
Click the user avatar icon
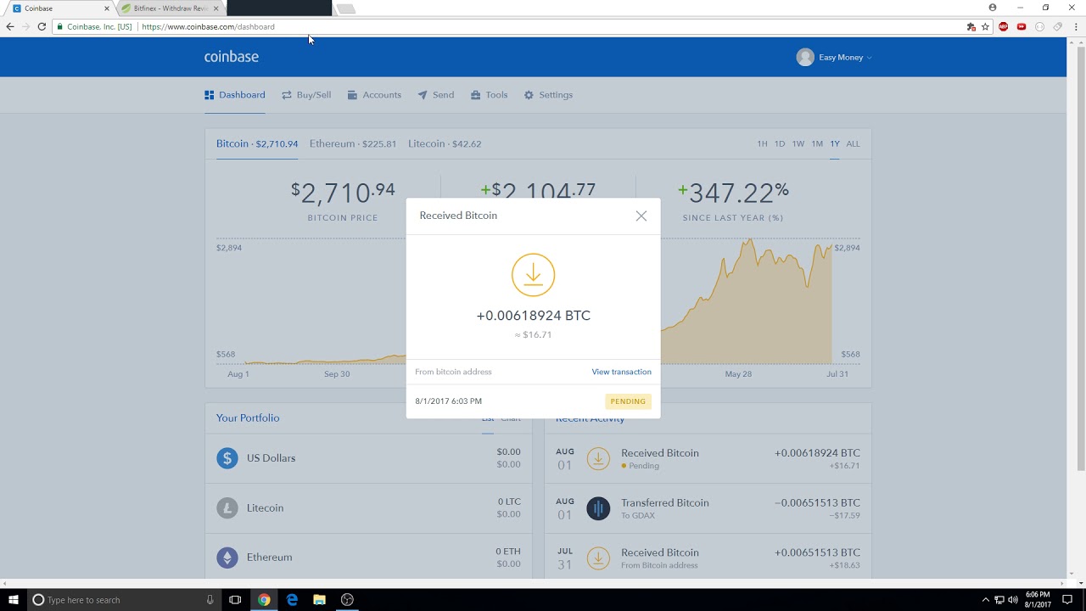(805, 57)
